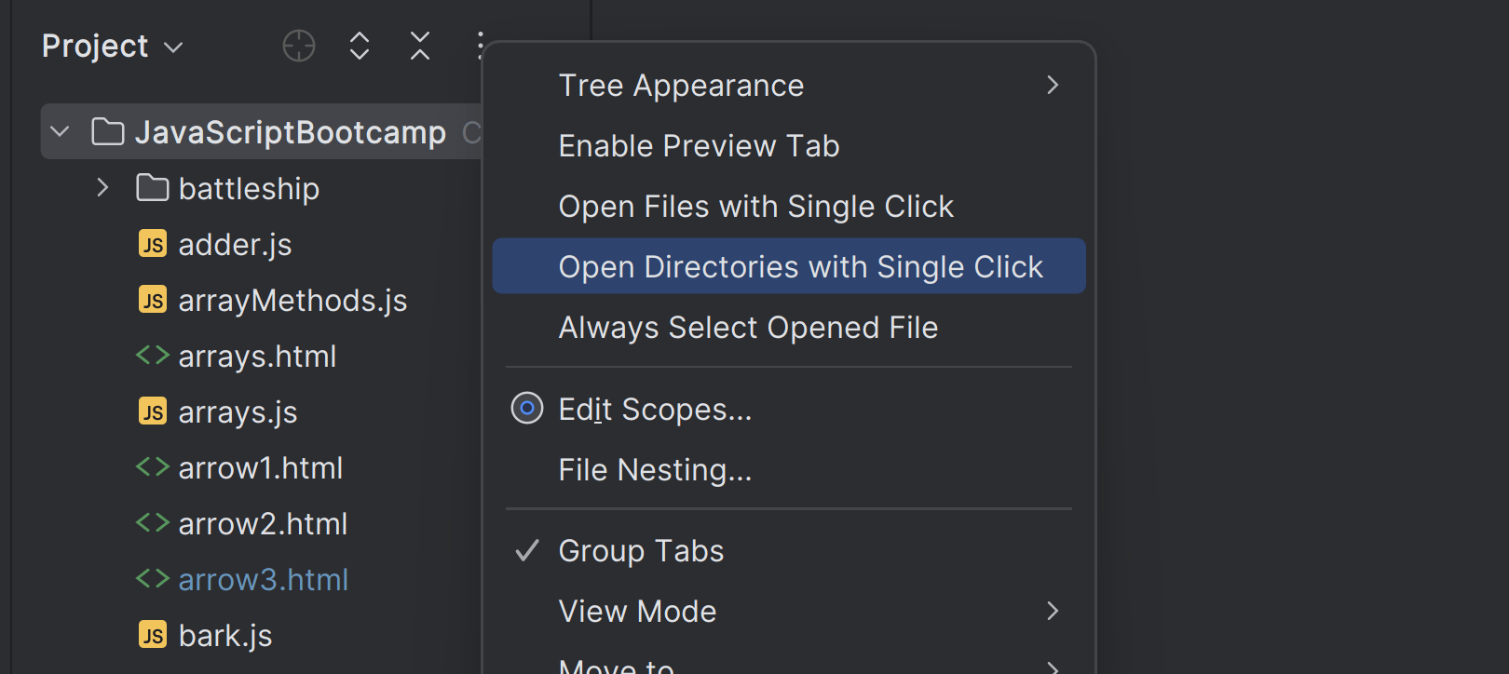This screenshot has height=674, width=1509.
Task: Click the Edit Scopes circle icon
Action: [527, 409]
